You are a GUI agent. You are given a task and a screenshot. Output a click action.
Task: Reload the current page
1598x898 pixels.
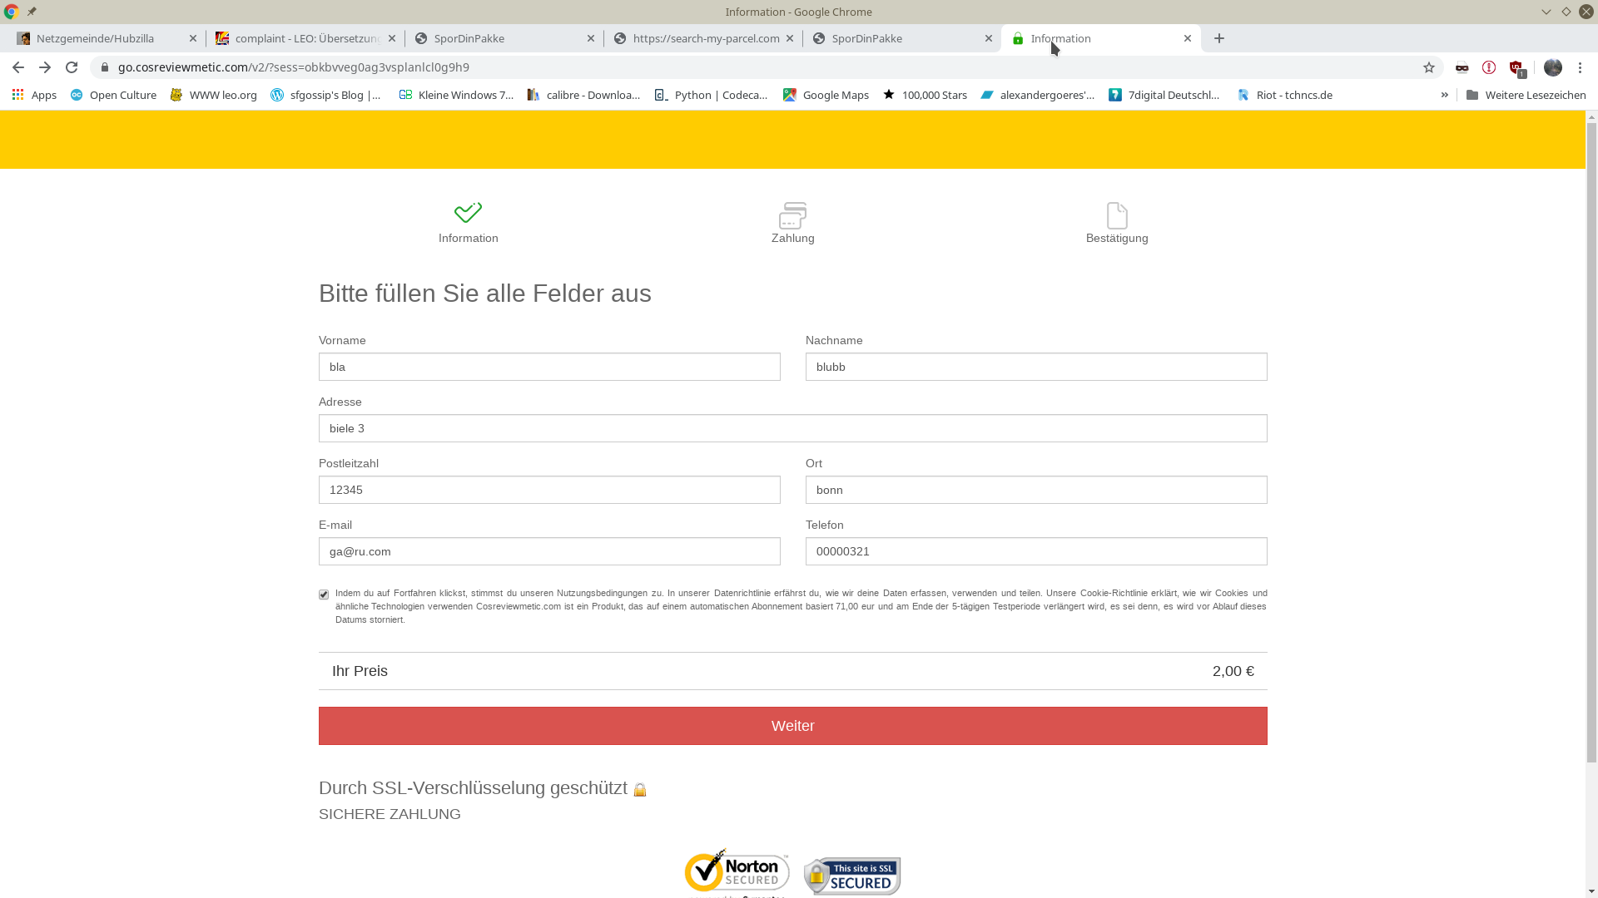pos(72,67)
